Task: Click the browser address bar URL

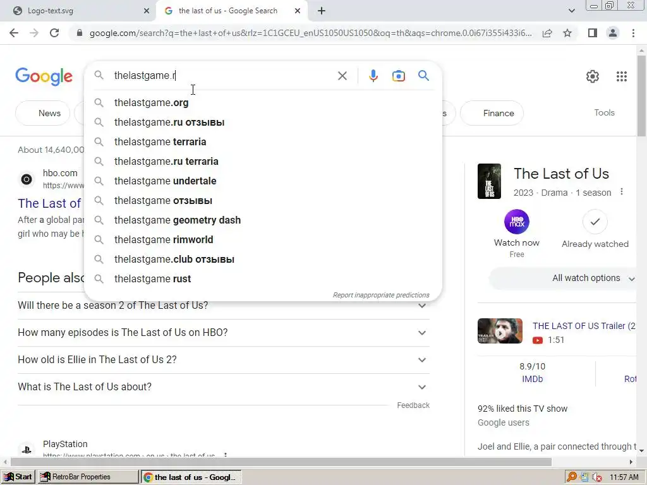Action: tap(310, 33)
